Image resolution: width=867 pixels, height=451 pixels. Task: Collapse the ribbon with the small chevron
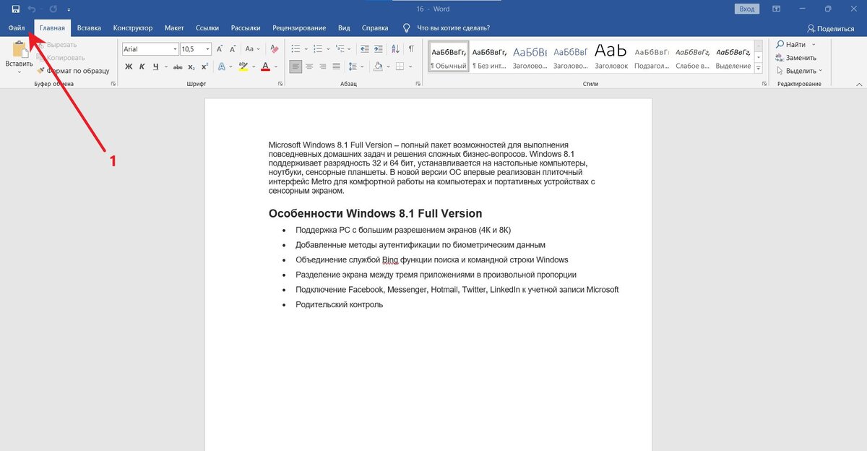859,85
